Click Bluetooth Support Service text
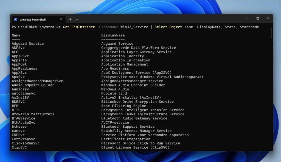281x162 pixels. click(128, 127)
